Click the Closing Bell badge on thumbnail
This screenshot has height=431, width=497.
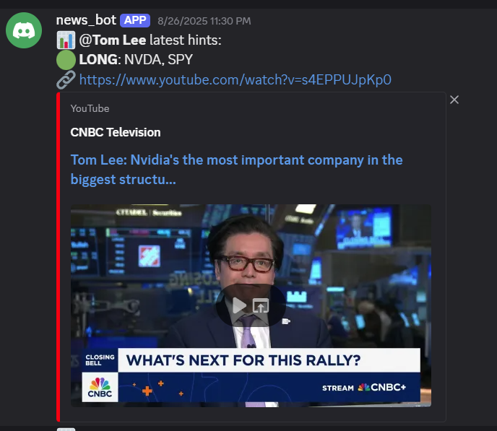click(x=100, y=360)
